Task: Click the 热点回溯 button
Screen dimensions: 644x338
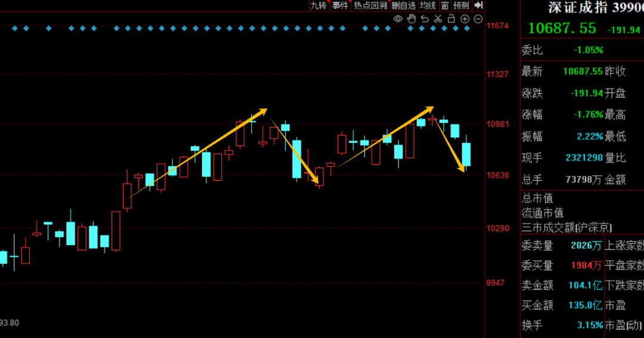Action: pyautogui.click(x=370, y=5)
